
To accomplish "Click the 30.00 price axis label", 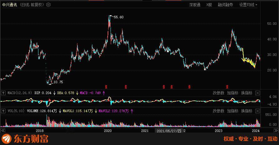I will [272, 55].
